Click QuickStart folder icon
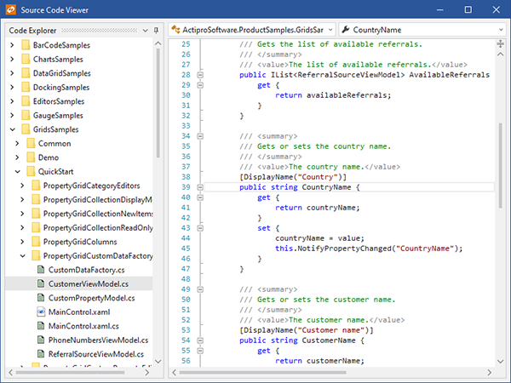The width and height of the screenshot is (511, 383). (31, 171)
